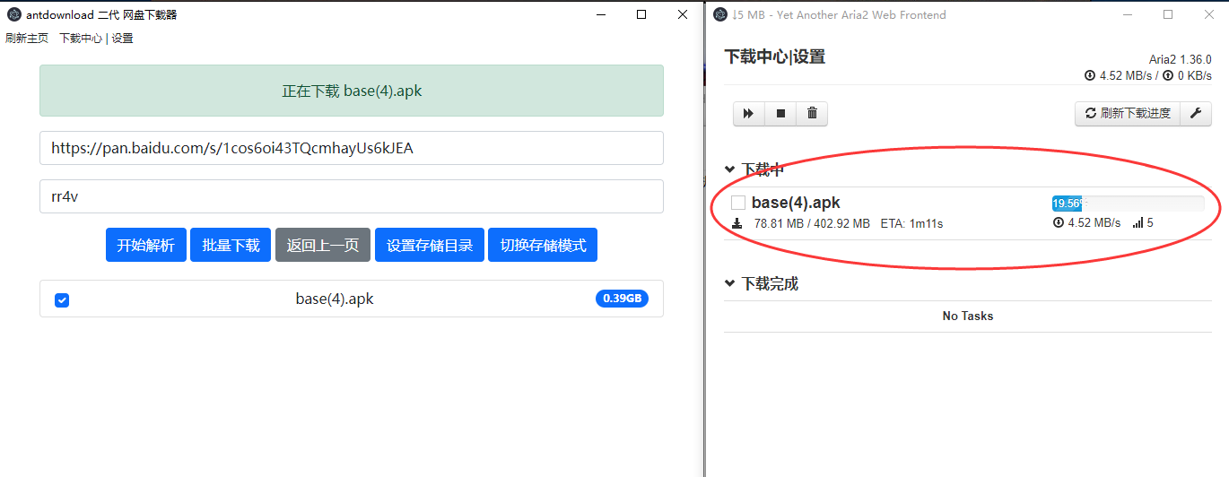The image size is (1229, 477).
Task: Click the ETA: 1m11s text
Action: [911, 223]
